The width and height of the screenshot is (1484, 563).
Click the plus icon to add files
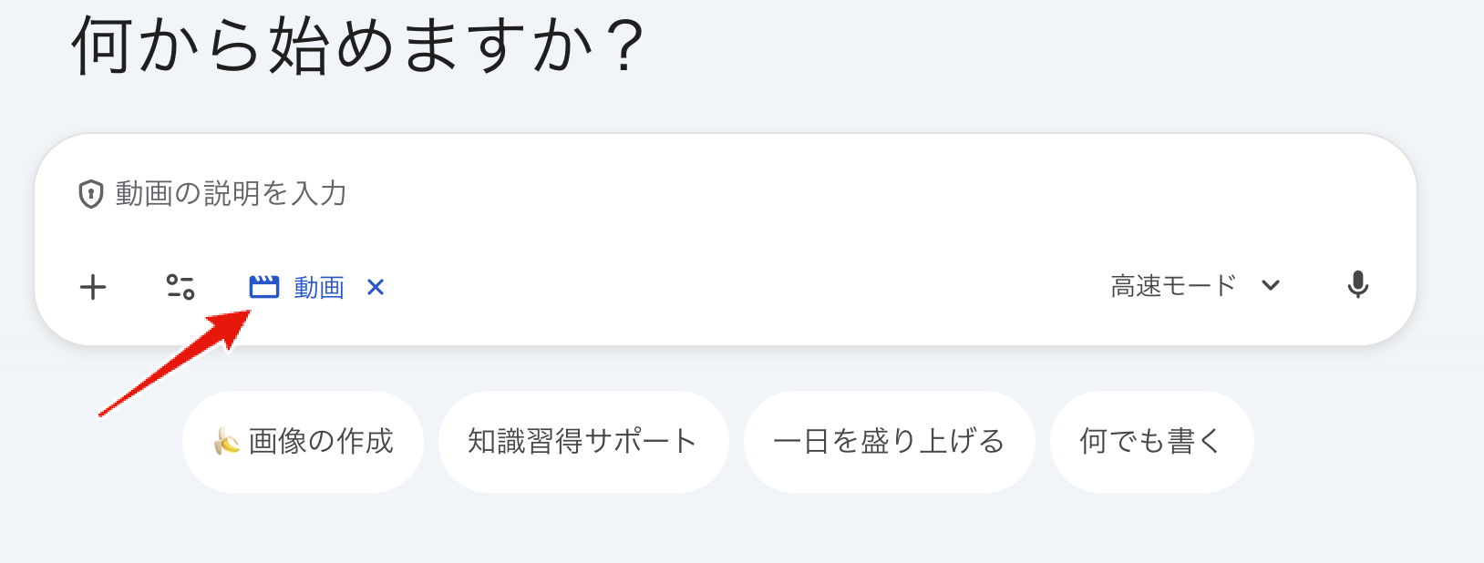[x=93, y=288]
